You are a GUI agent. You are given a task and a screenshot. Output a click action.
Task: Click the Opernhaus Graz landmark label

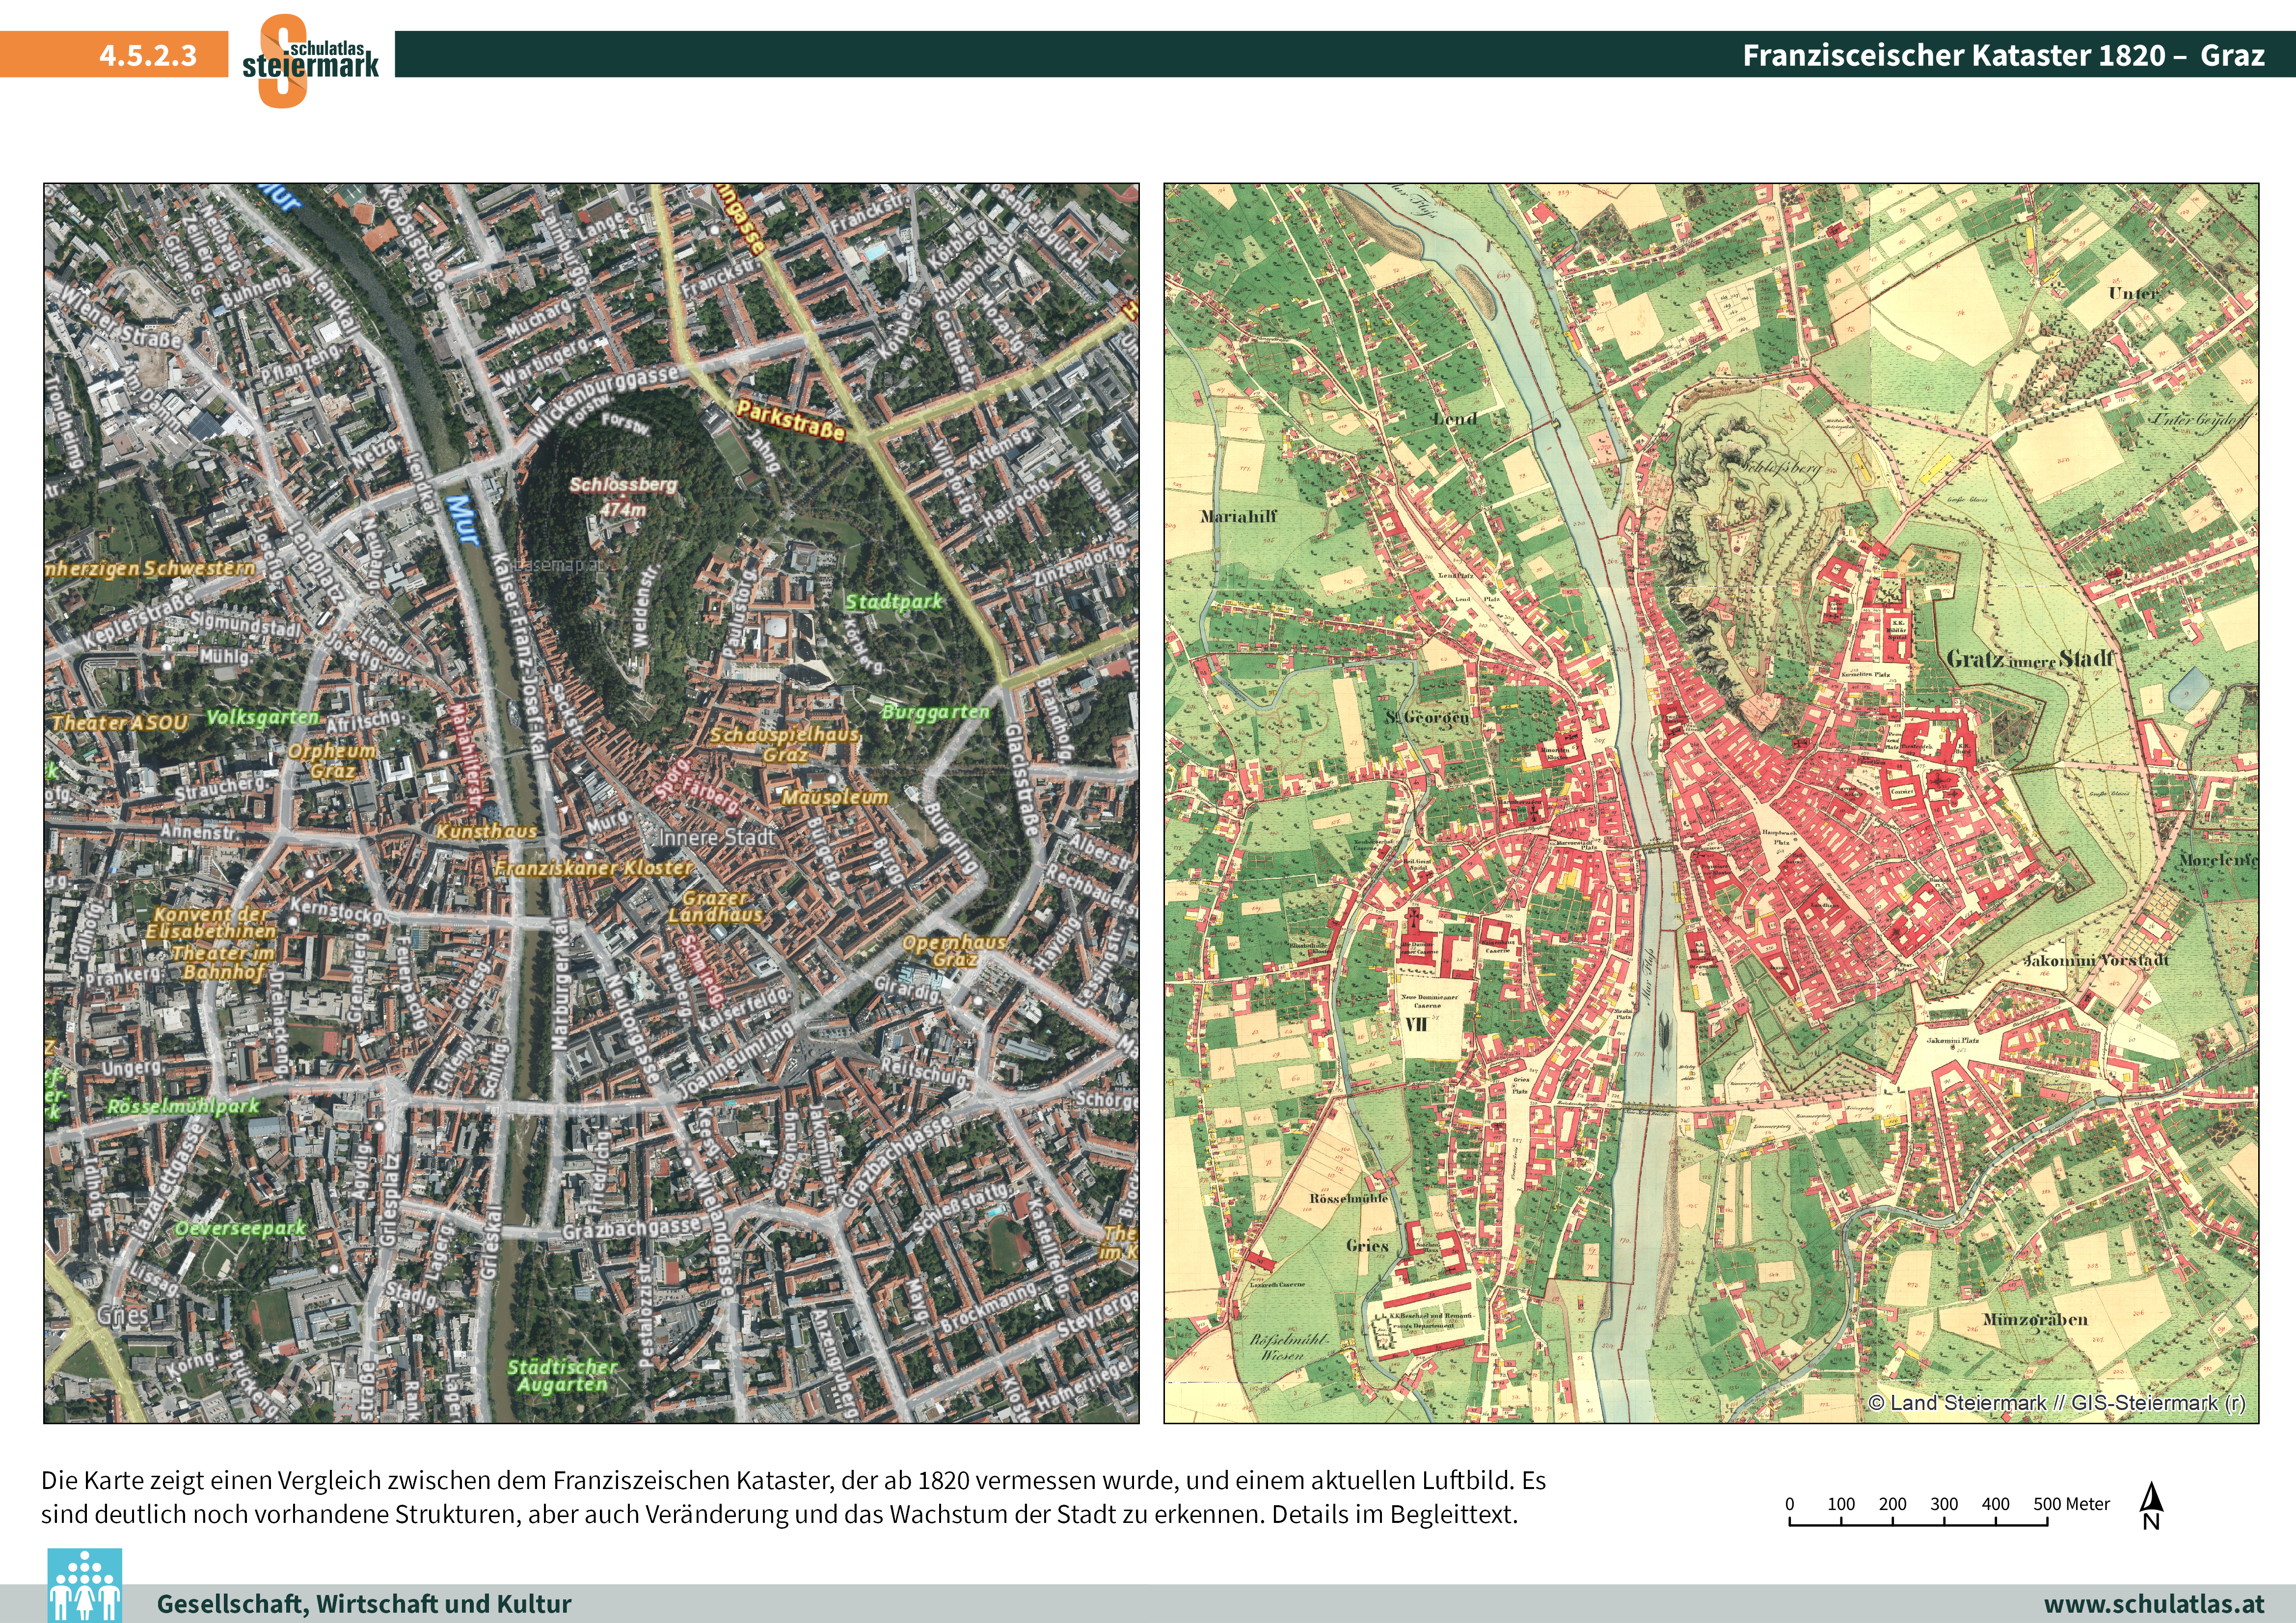[954, 950]
